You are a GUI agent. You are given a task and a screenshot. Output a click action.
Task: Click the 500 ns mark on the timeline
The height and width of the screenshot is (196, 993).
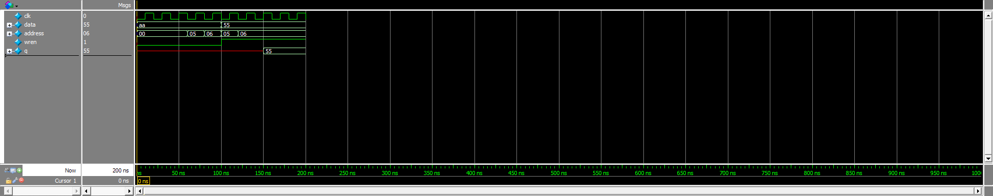point(559,173)
